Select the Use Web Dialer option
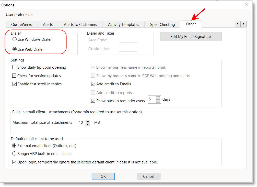The width and height of the screenshot is (257, 187). [x=15, y=49]
